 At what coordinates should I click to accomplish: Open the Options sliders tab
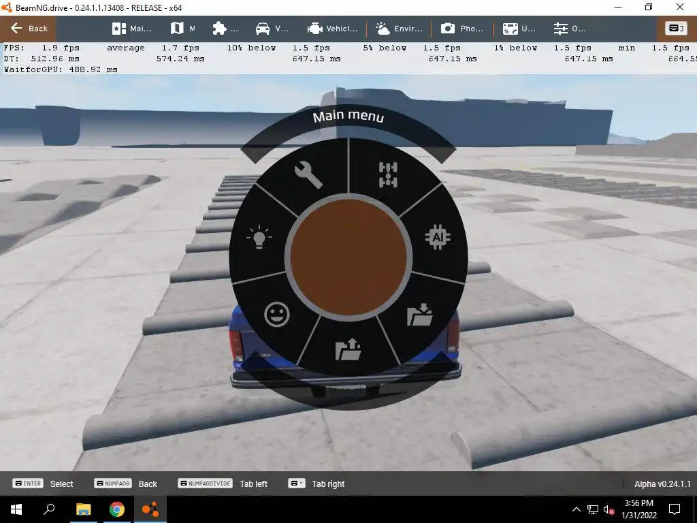(x=570, y=29)
